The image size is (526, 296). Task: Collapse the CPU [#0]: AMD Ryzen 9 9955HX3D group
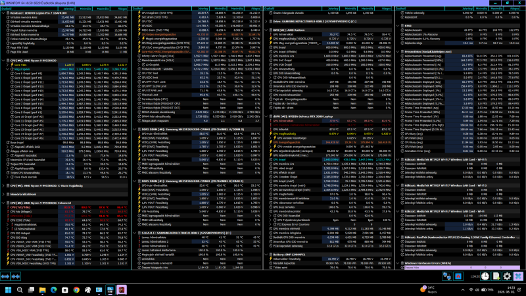click(x=3, y=61)
